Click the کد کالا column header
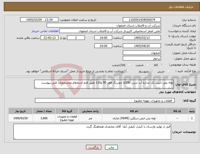This screenshot has height=154, width=200. [177, 111]
